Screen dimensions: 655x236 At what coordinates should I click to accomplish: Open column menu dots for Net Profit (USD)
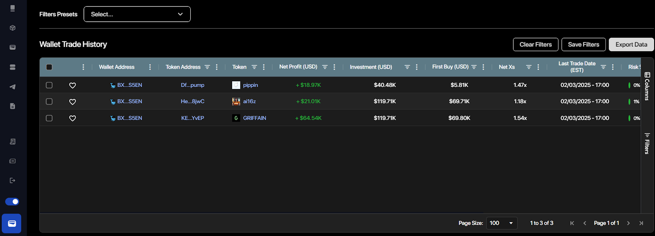334,67
